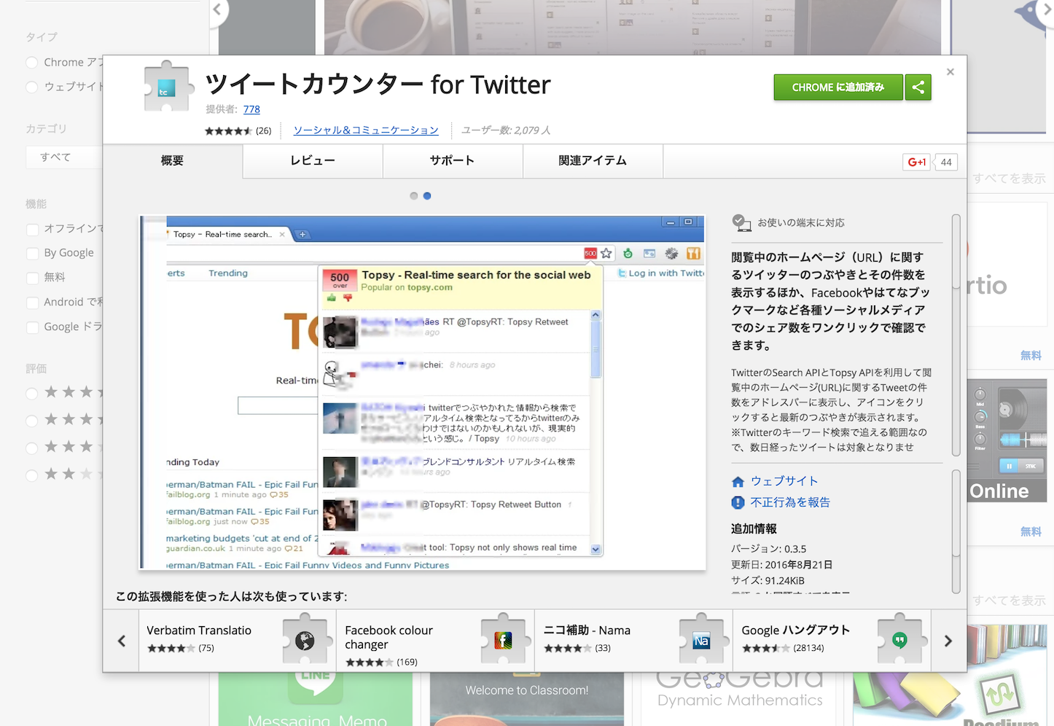Open the すべて category dropdown in sidebar

pos(64,157)
